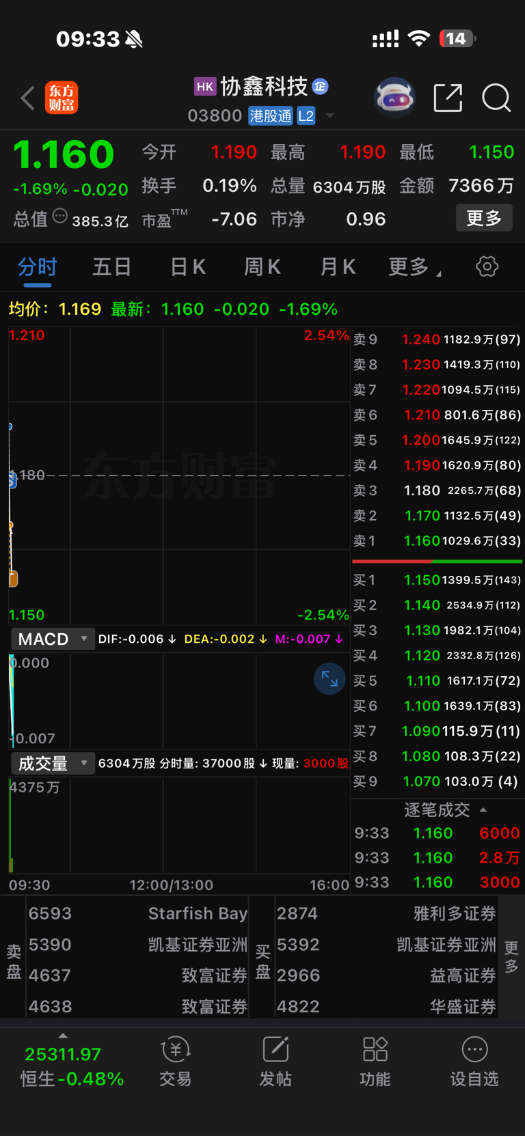Select the 卖5 row at 1.200
Viewport: 525px width, 1136px height.
[x=437, y=440]
